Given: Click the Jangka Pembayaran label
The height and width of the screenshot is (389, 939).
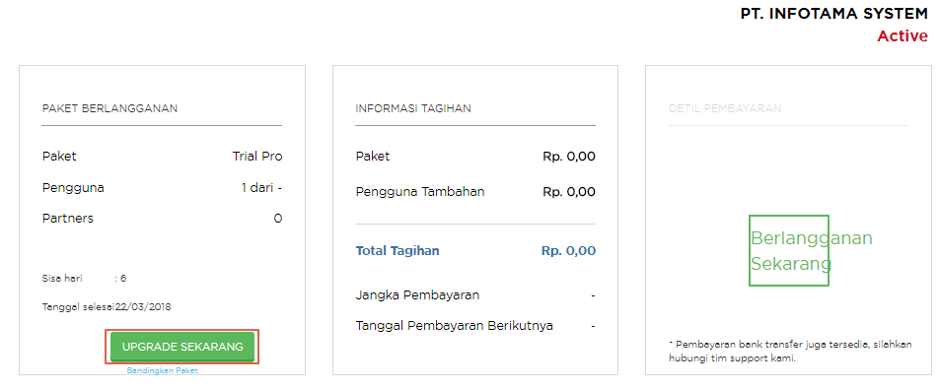Looking at the screenshot, I should 417,295.
